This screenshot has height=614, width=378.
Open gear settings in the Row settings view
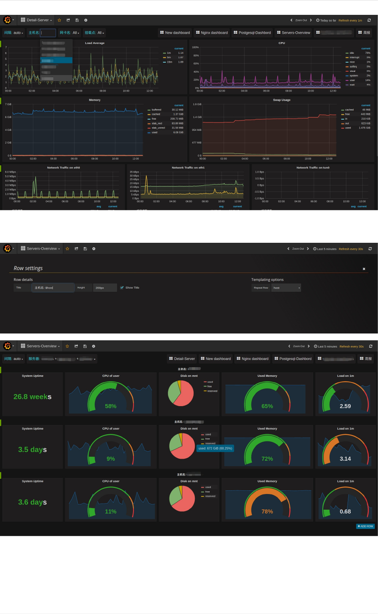[94, 249]
